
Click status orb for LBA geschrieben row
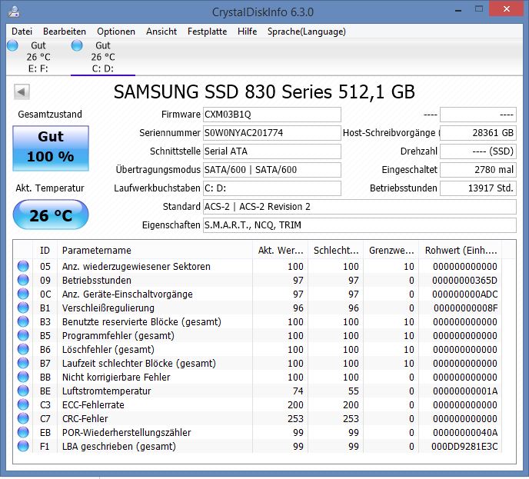coord(23,446)
